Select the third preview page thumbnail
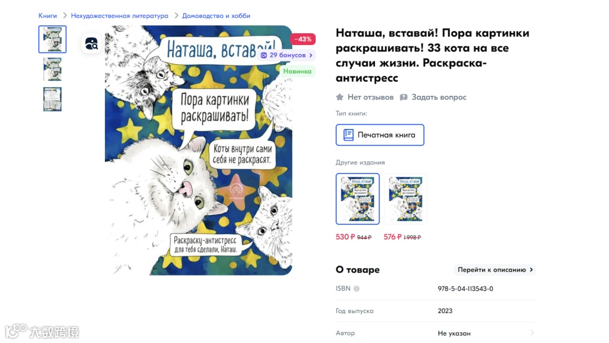Viewport: 609px width, 343px height. tap(52, 99)
